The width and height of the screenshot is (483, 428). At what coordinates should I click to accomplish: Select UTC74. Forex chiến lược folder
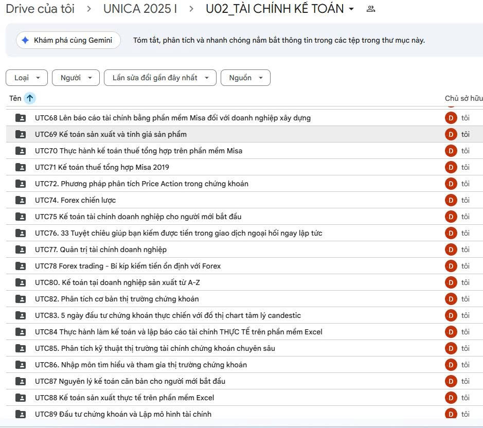pos(75,200)
